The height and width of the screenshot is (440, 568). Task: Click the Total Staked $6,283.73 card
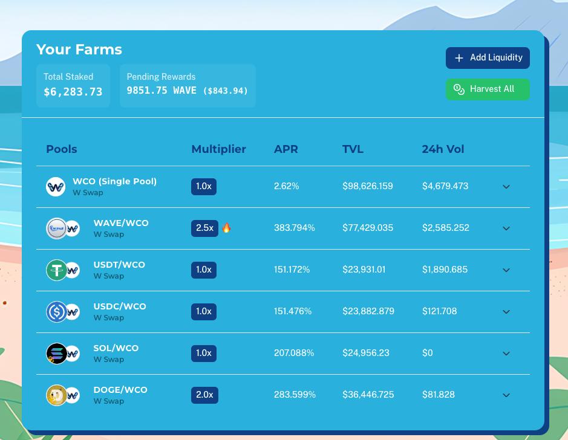click(x=73, y=86)
